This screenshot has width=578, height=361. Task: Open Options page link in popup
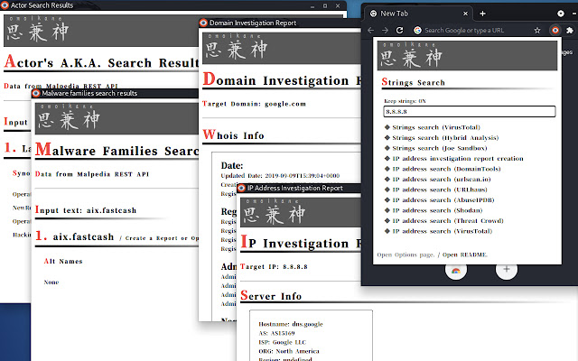click(406, 255)
